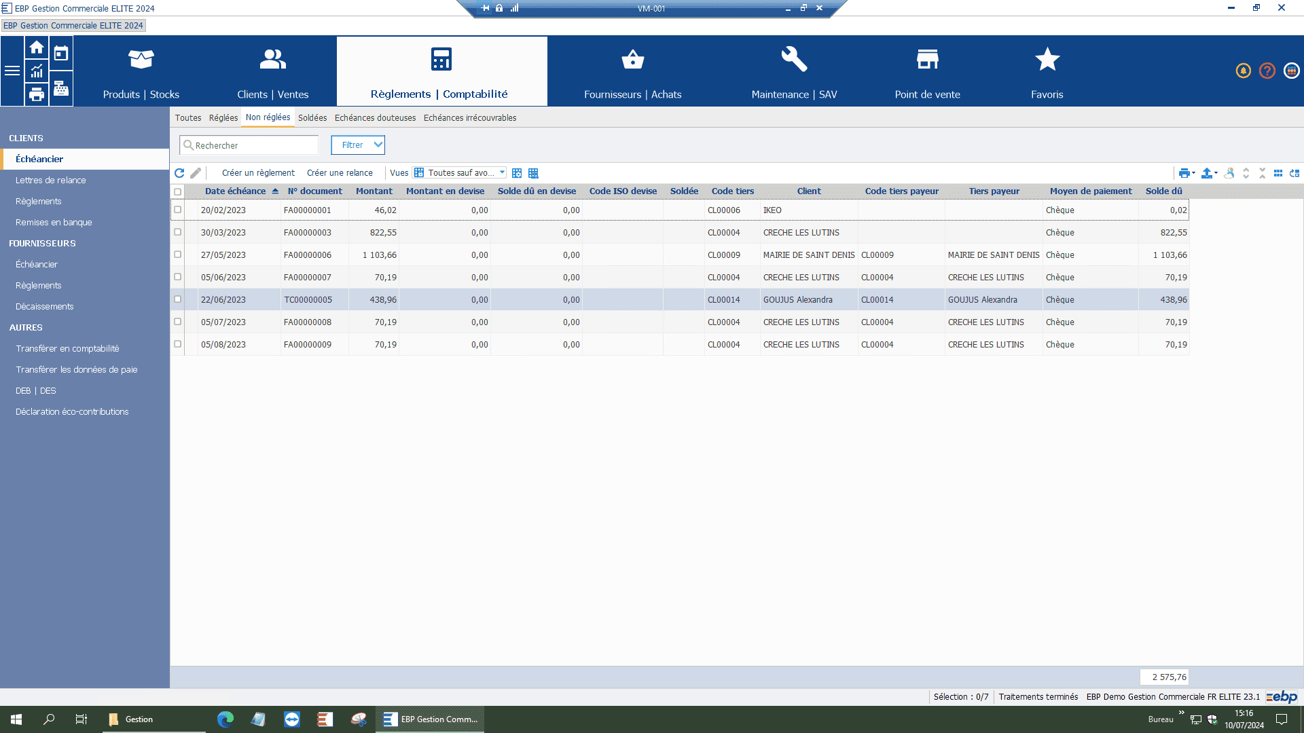Tick the checkbox on TC00000005 row
The height and width of the screenshot is (733, 1304).
tap(178, 299)
